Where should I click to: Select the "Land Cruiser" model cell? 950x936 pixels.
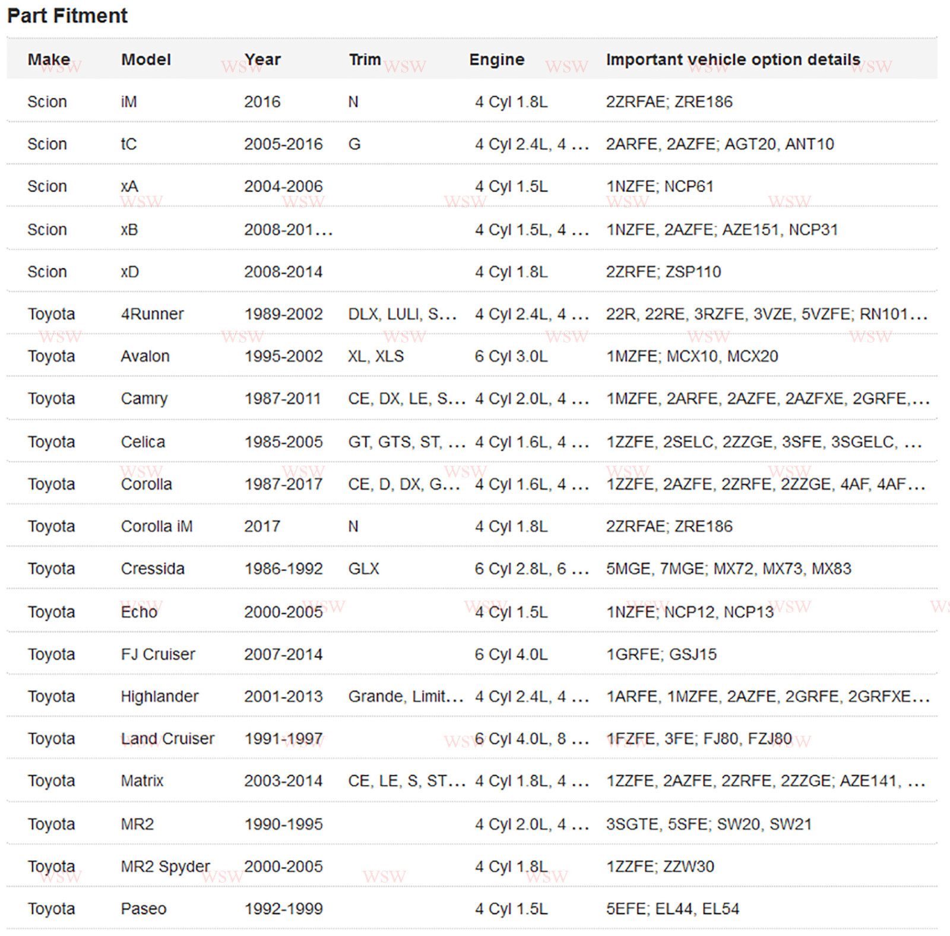[x=167, y=738]
